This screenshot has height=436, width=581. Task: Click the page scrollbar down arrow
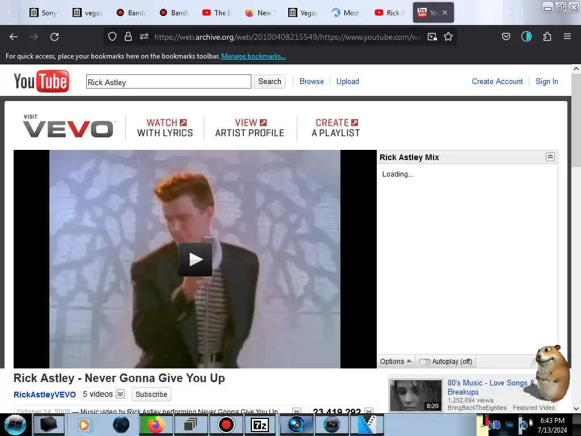(x=576, y=409)
